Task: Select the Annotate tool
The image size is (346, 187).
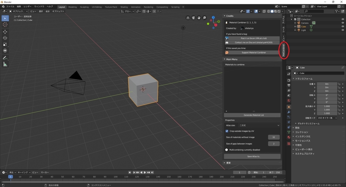Action: (x=5, y=58)
